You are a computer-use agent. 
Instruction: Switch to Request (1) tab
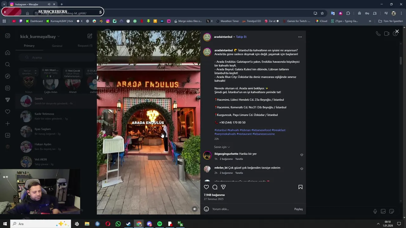click(85, 46)
